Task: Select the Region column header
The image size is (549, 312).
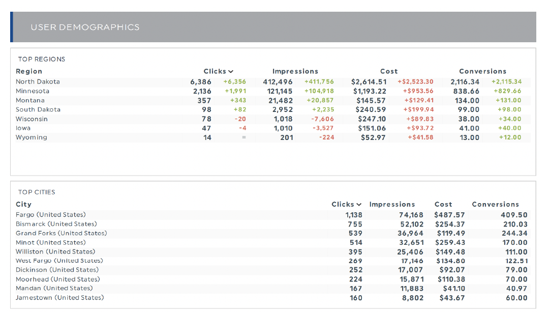Action: (29, 71)
